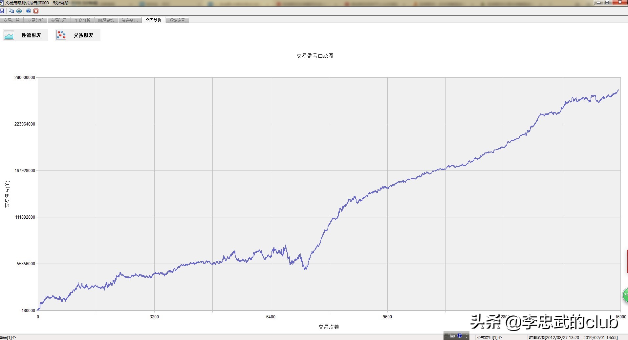
Task: Click the x-axis label 9600
Action: click(387, 317)
